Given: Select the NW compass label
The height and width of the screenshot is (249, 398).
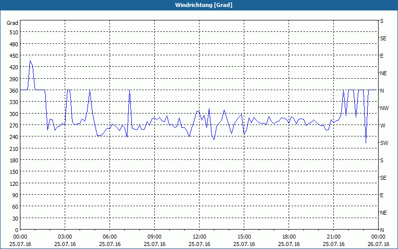Looking at the screenshot, I should coord(384,108).
